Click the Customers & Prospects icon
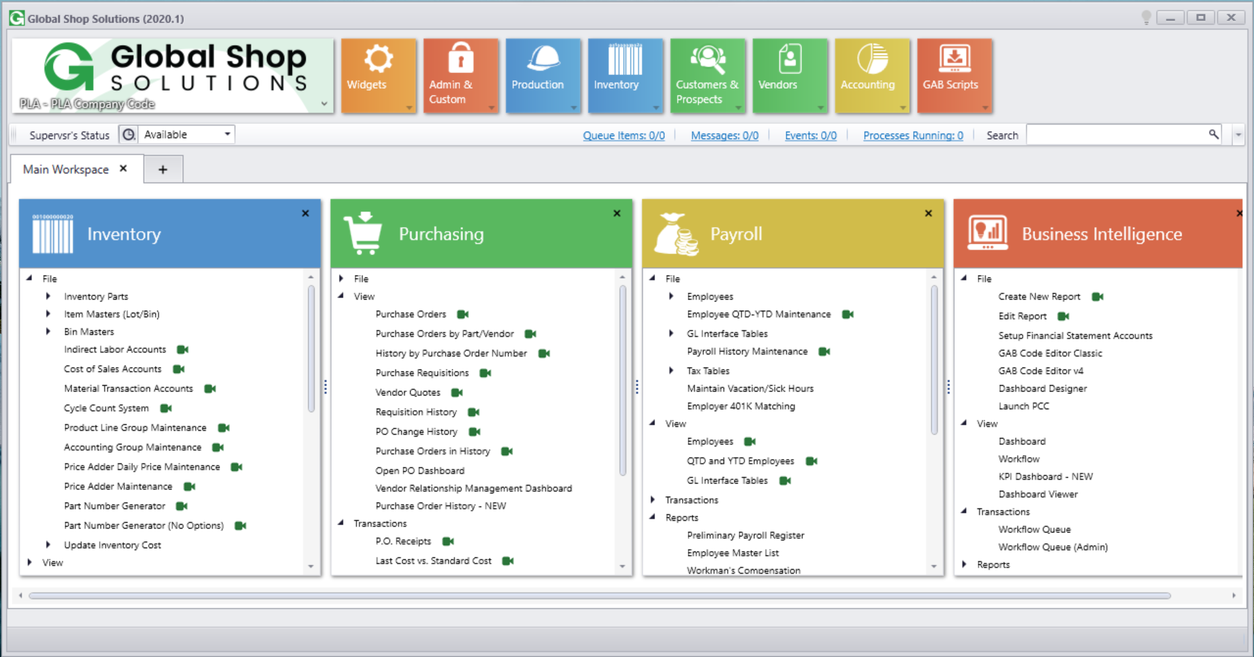1254x657 pixels. pyautogui.click(x=707, y=74)
